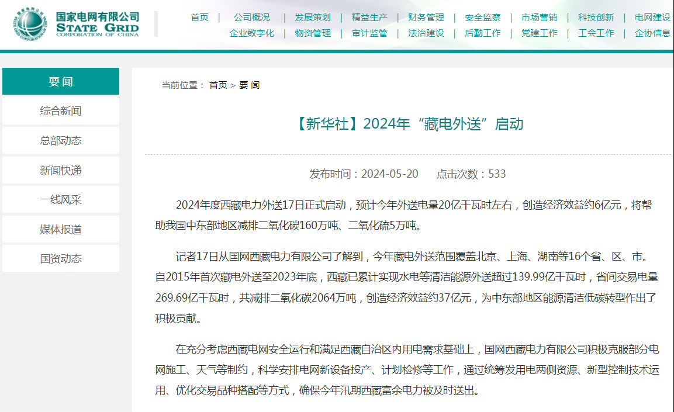Go to 企业数字化 section
Screen dimensions: 674x412
click(x=251, y=33)
